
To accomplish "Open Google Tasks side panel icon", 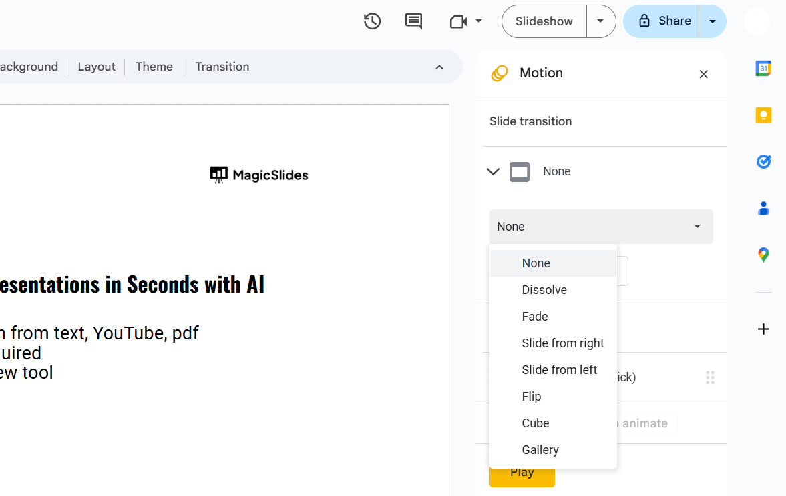I will pyautogui.click(x=763, y=161).
